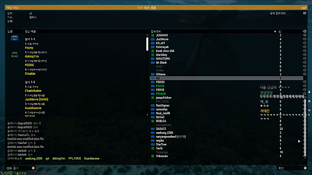
Task: Click the player list vertical scrollbar
Action: (x=305, y=127)
